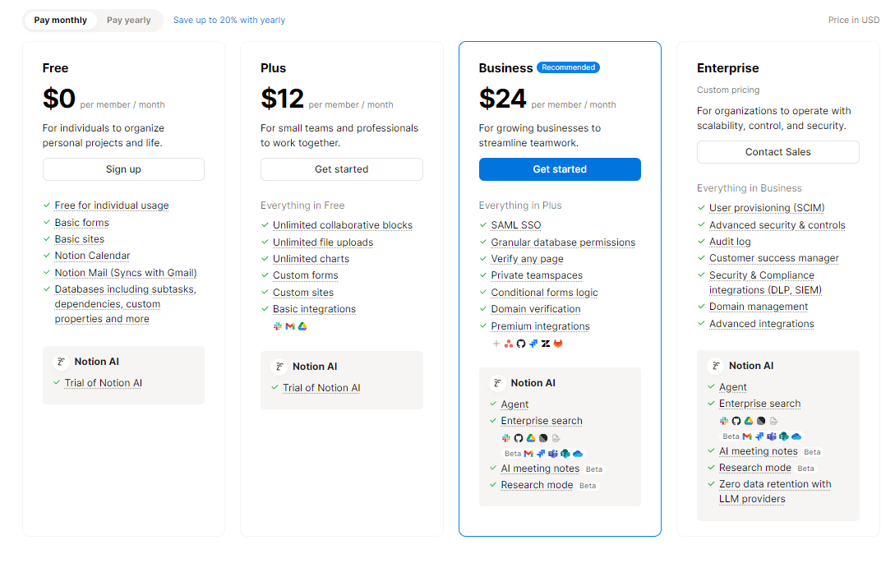
Task: Click the Google Drive icon in Enterprise plan's search
Action: point(749,421)
